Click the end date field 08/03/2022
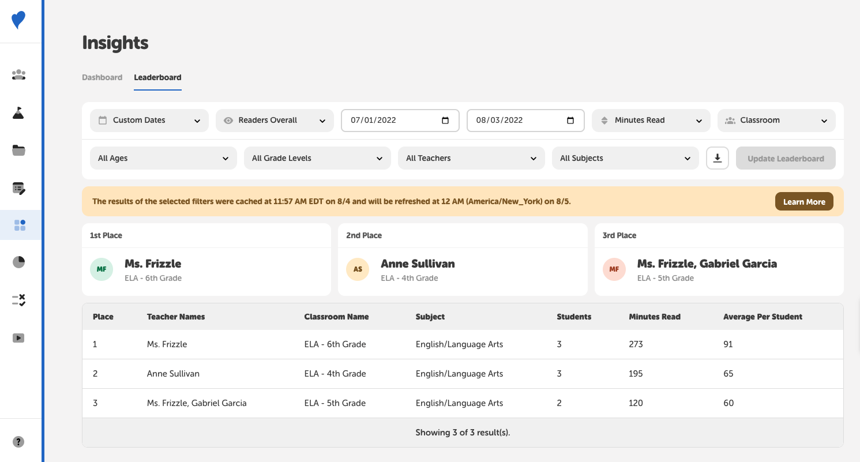This screenshot has height=462, width=860. [x=525, y=121]
